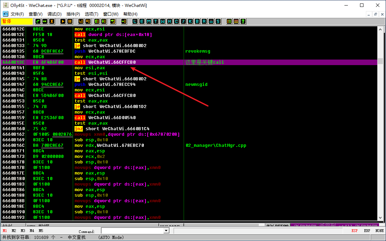386x241 pixels.
Task: Click the disassembly scrollbar down arrow
Action: click(380, 218)
